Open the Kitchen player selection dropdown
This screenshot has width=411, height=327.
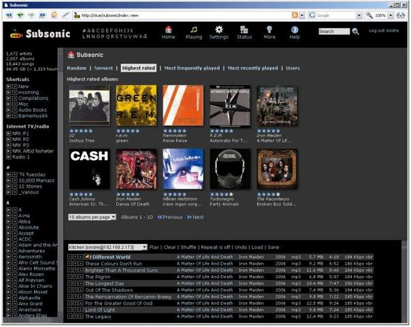[x=108, y=247]
